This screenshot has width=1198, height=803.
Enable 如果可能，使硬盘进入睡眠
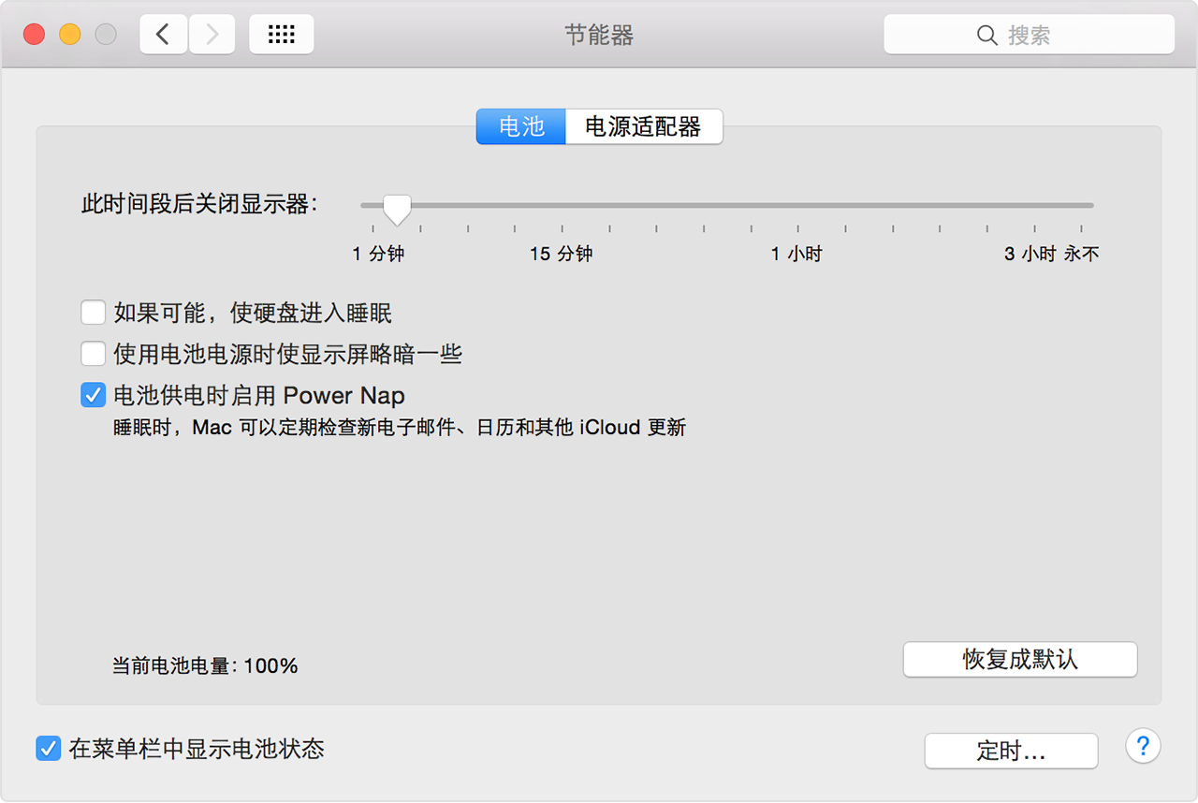click(93, 312)
